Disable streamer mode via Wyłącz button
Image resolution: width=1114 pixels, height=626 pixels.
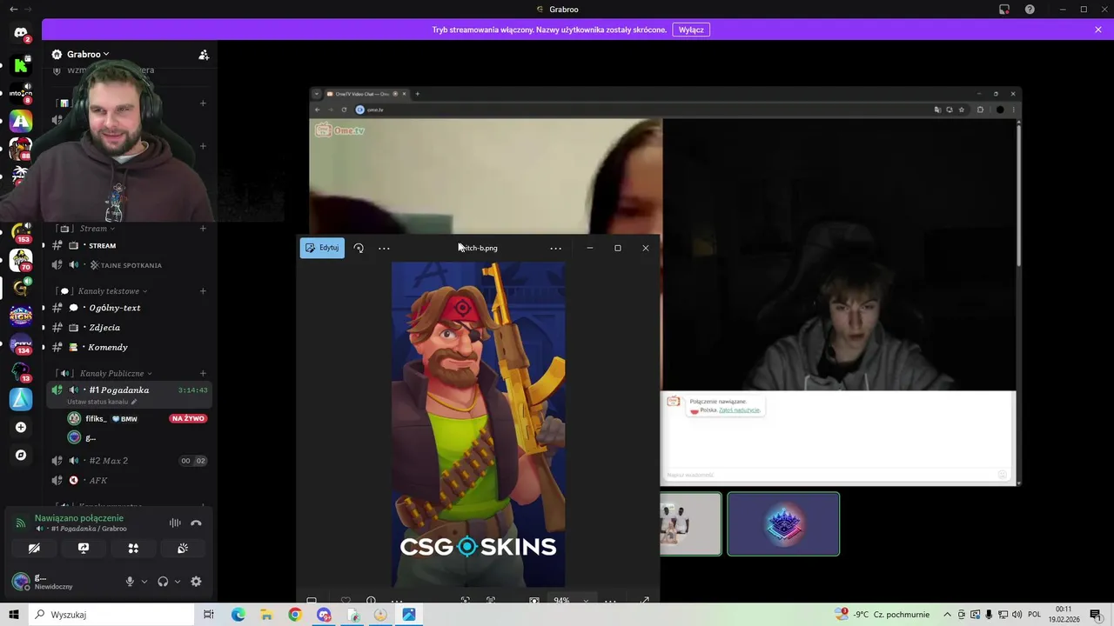point(691,30)
